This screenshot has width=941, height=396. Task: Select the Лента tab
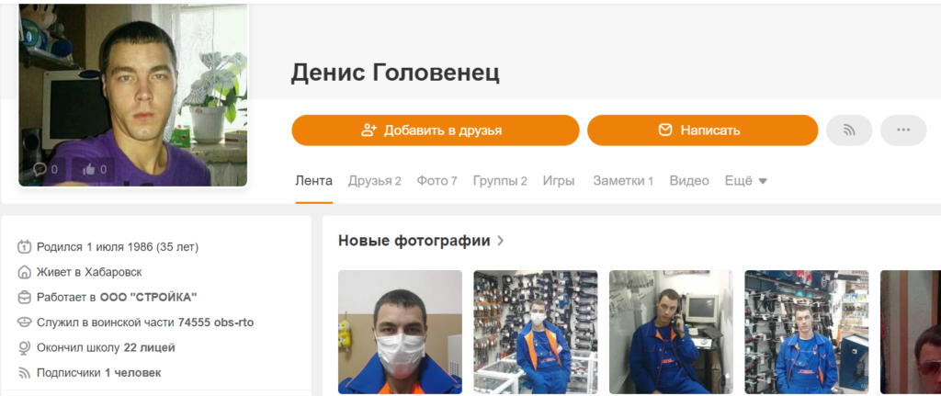(x=314, y=181)
